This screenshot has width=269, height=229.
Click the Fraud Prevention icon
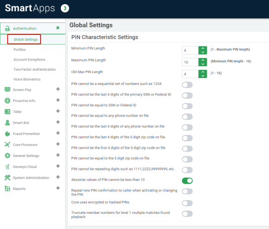(7, 134)
